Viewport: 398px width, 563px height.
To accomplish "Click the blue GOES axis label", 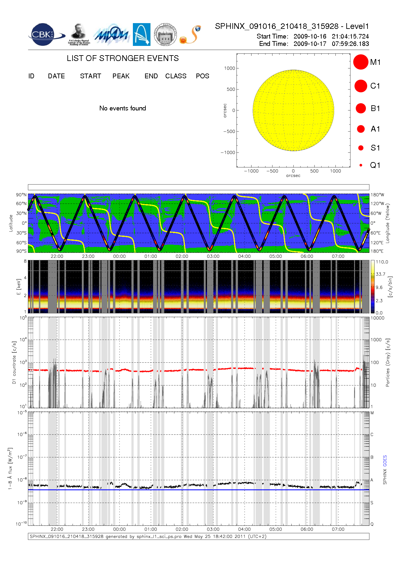I will tap(385, 461).
